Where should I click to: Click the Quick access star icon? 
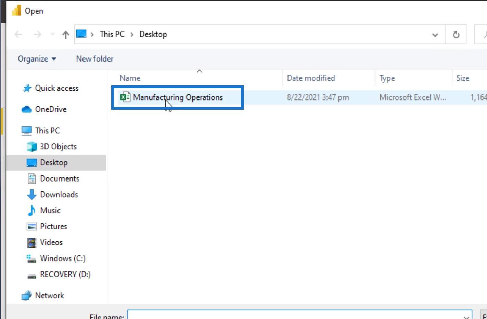(27, 88)
